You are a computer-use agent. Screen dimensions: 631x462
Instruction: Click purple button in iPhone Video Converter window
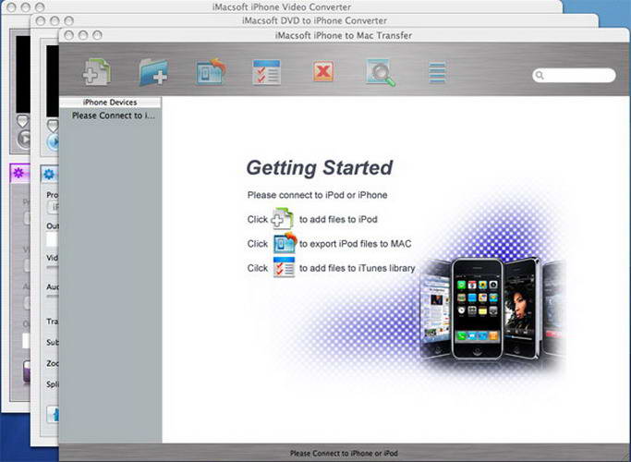tap(26, 371)
